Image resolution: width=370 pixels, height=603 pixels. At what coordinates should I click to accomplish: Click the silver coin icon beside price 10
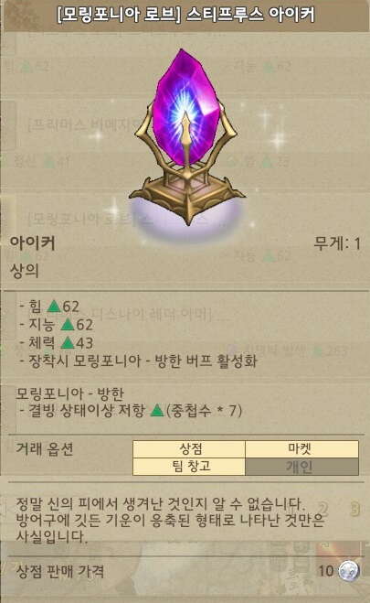pos(349,570)
